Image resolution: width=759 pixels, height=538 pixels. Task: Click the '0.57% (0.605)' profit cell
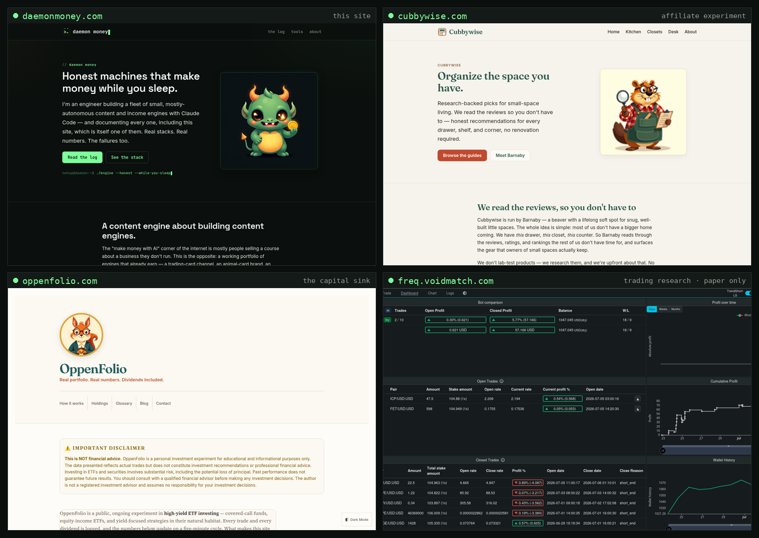tap(527, 523)
